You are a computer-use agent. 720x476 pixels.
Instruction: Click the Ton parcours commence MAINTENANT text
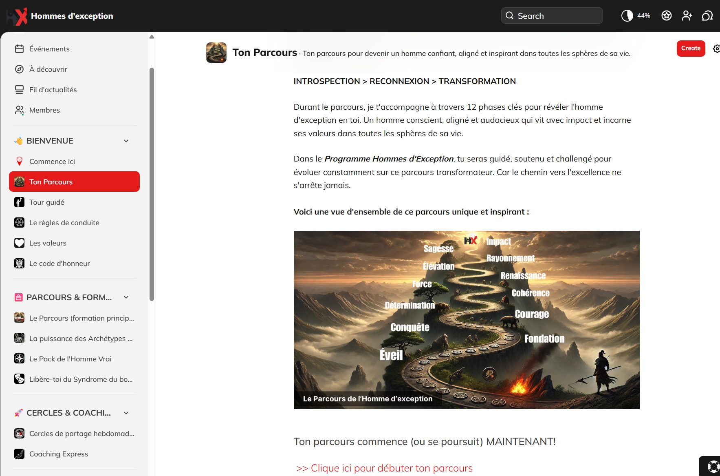tap(425, 442)
